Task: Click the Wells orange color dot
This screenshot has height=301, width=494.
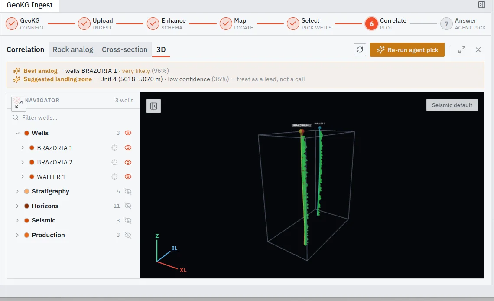Action: tap(27, 133)
